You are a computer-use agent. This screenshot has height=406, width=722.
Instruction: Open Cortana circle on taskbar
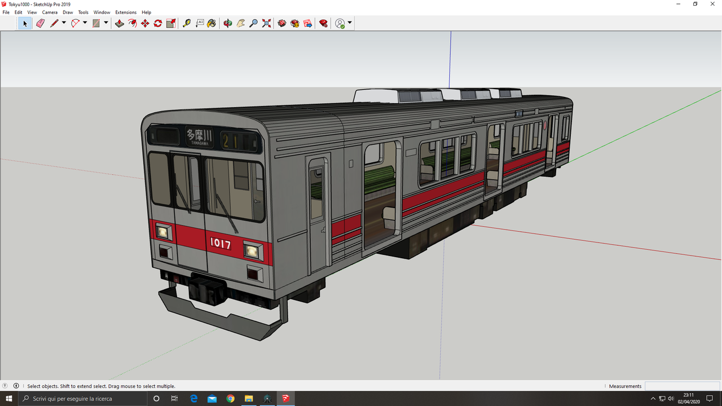pos(156,399)
